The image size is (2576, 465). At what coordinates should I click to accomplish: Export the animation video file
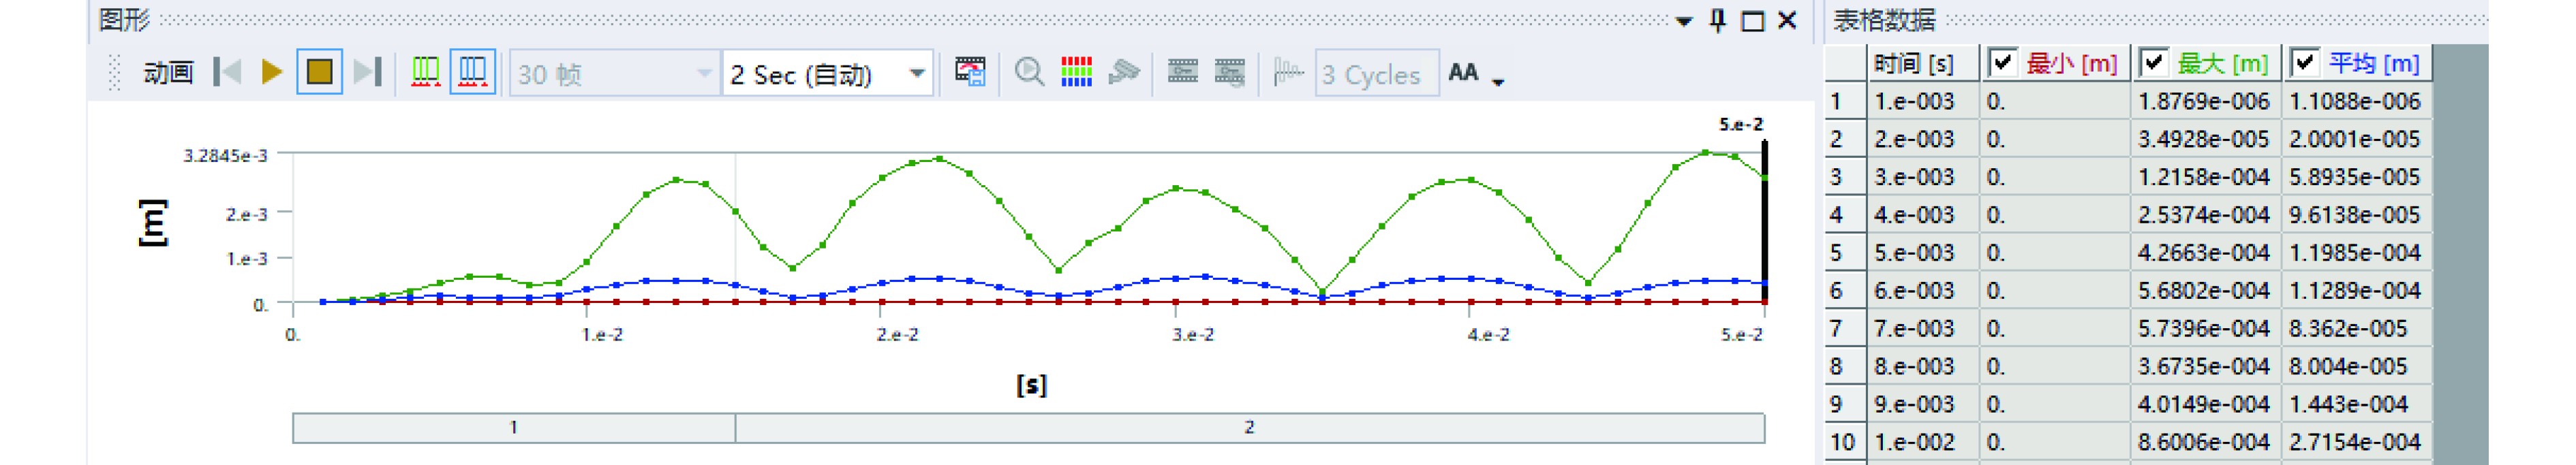(x=969, y=72)
